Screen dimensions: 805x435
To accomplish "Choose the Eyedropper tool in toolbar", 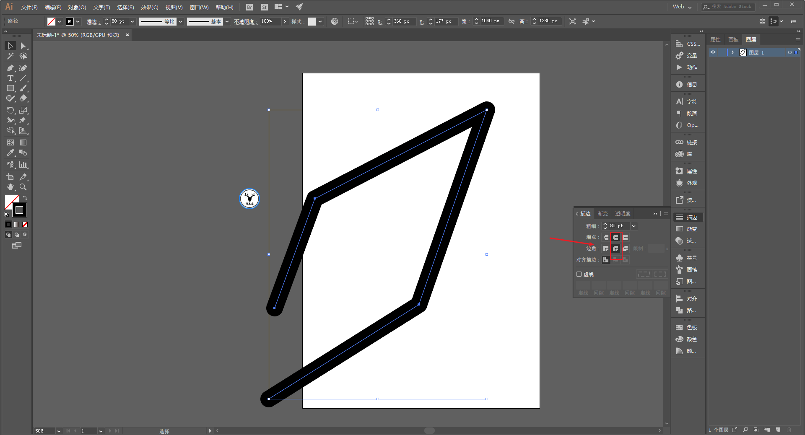I will tap(10, 153).
